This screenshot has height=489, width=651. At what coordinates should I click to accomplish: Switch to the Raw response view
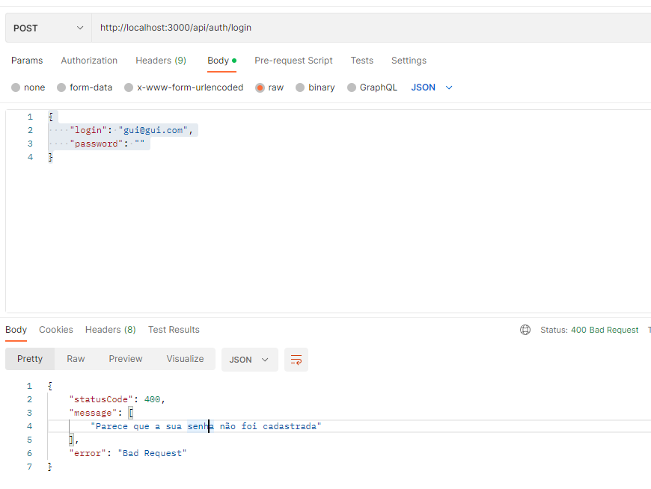75,359
